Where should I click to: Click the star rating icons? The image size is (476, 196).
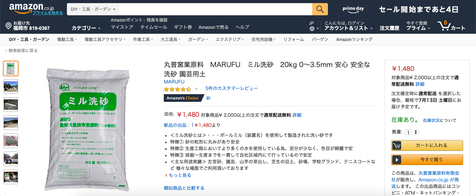pos(178,89)
